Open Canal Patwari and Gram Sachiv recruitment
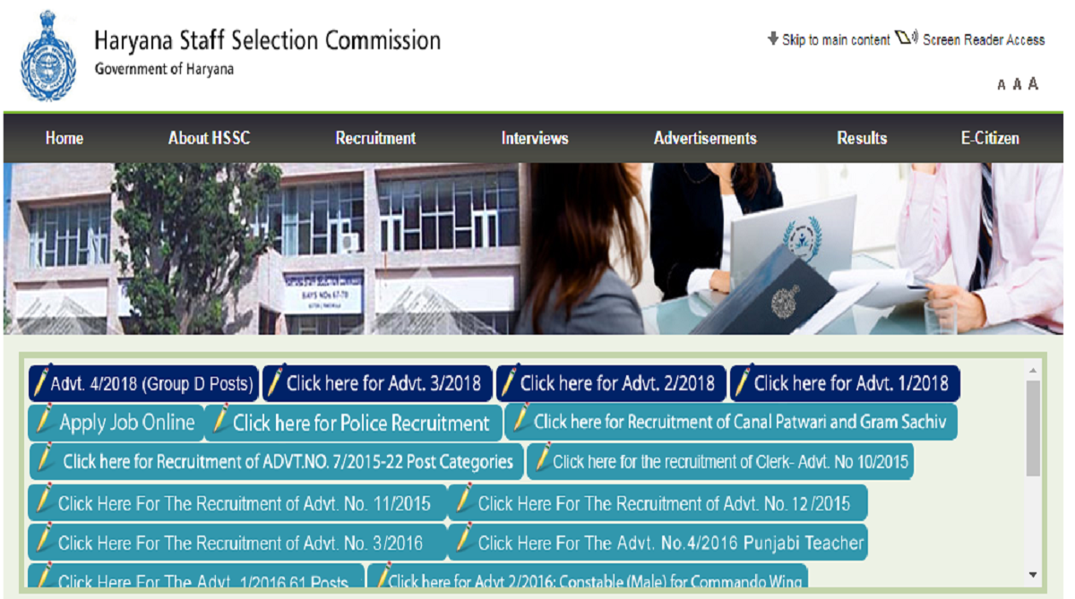 click(x=731, y=421)
